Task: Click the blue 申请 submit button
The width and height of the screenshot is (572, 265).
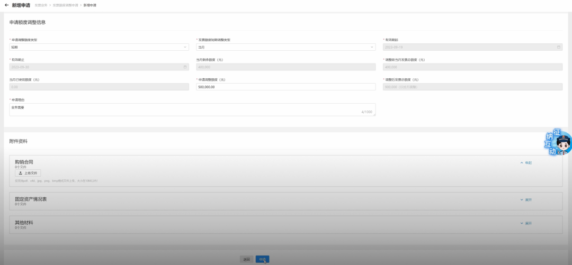Action: [262, 259]
